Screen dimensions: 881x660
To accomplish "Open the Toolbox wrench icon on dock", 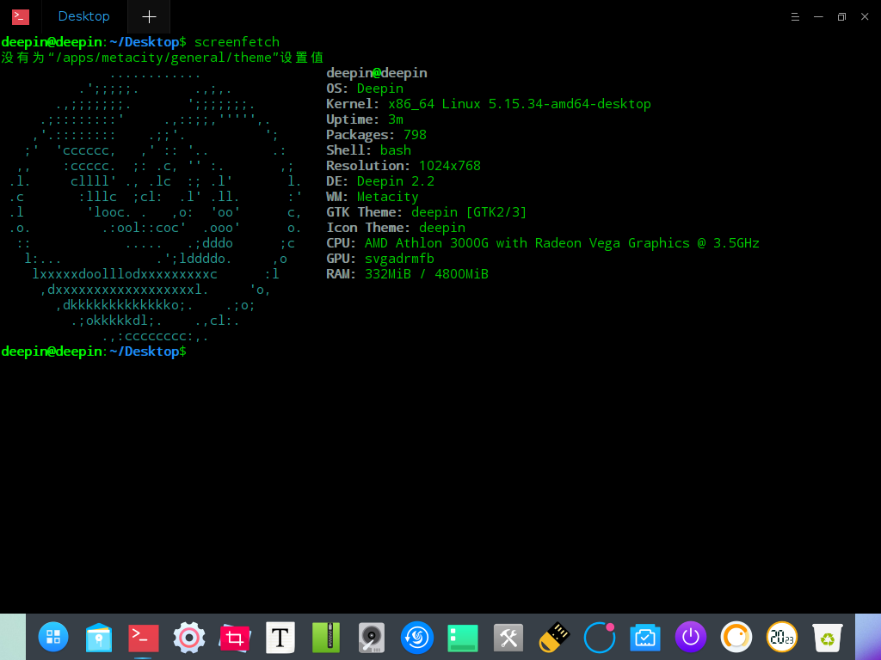I will pos(508,638).
